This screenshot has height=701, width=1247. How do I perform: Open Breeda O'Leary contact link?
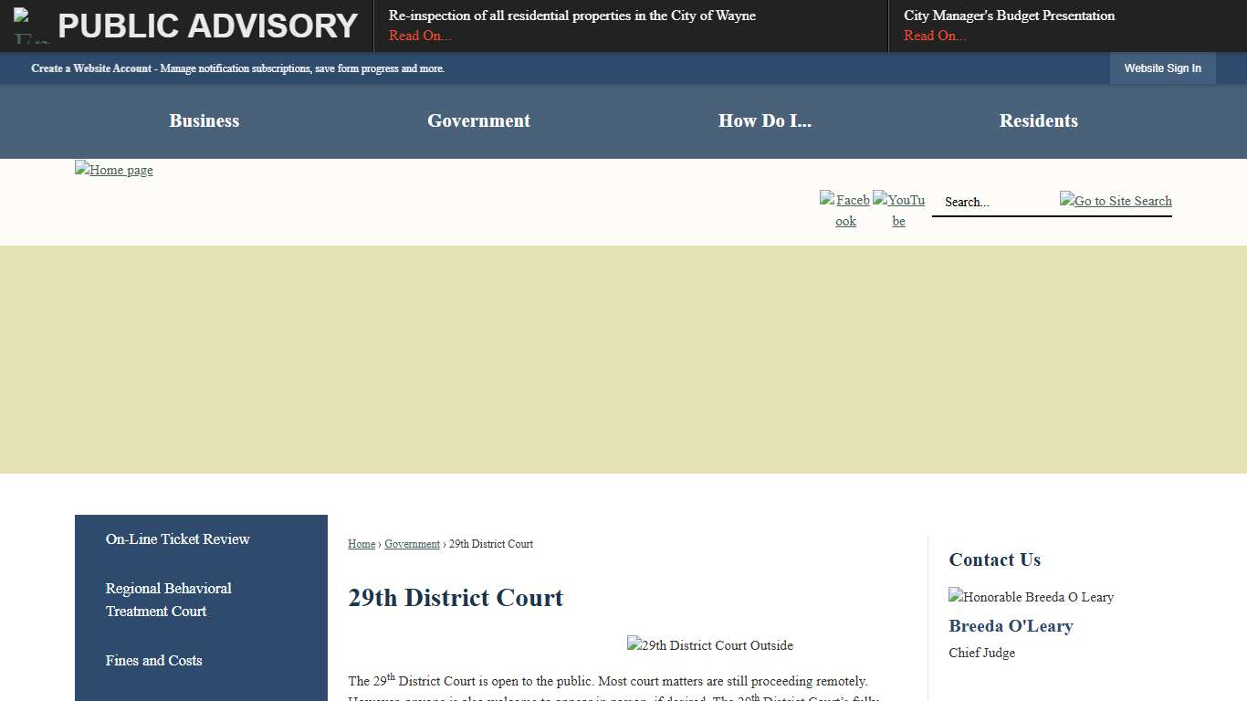click(1011, 626)
